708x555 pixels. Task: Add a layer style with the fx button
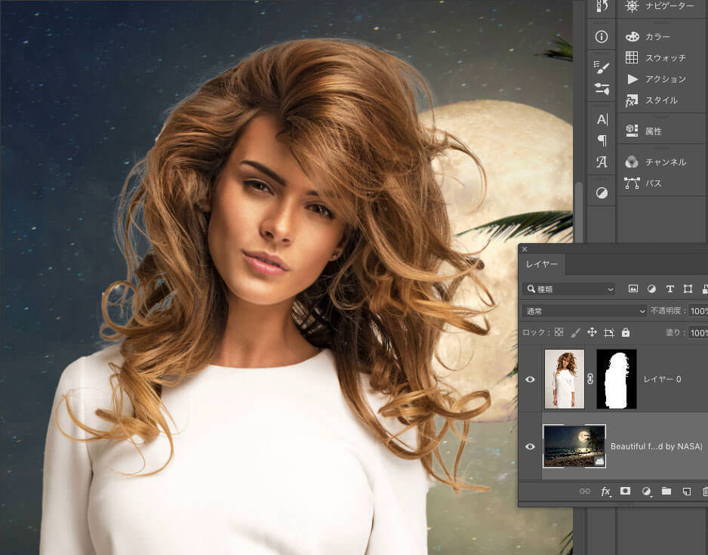[x=605, y=492]
